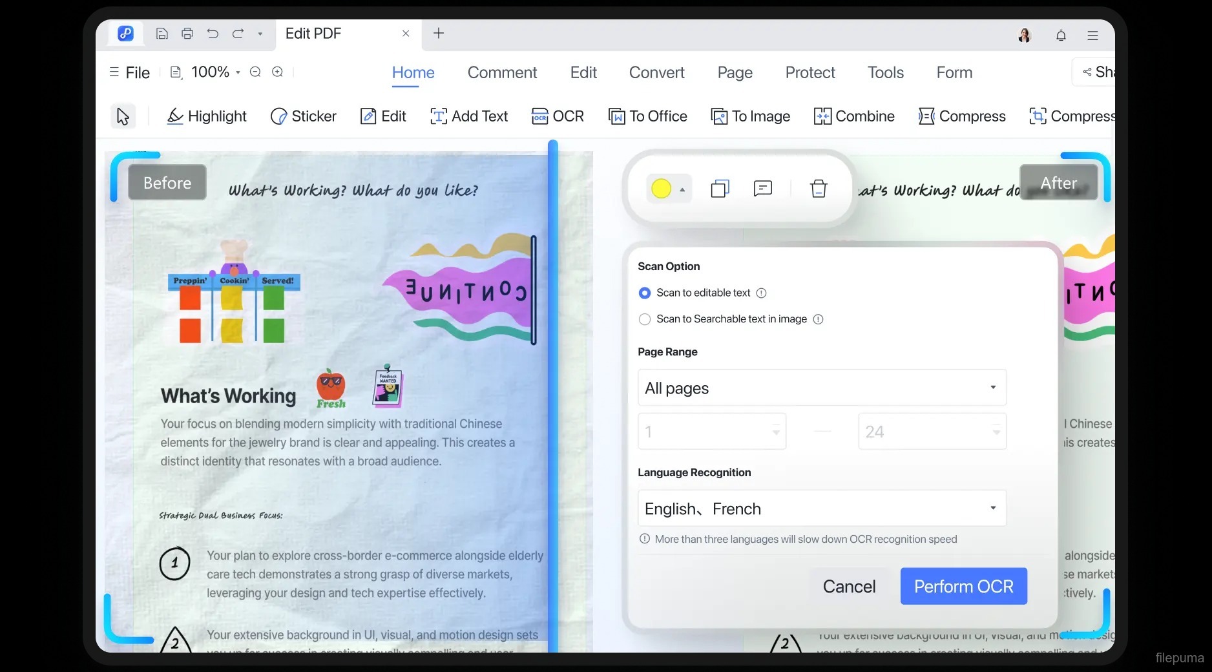Select Scan to editable text option
The image size is (1212, 672).
click(x=645, y=293)
